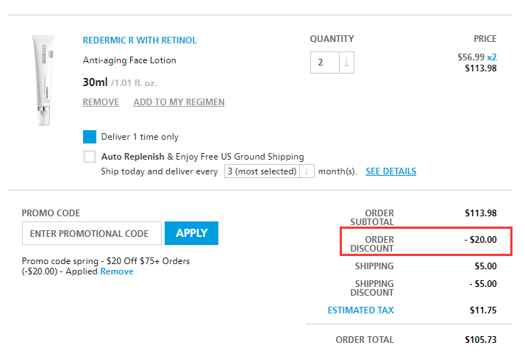525x359 pixels.
Task: Click the Redermic R product thumbnail image
Action: 43,80
